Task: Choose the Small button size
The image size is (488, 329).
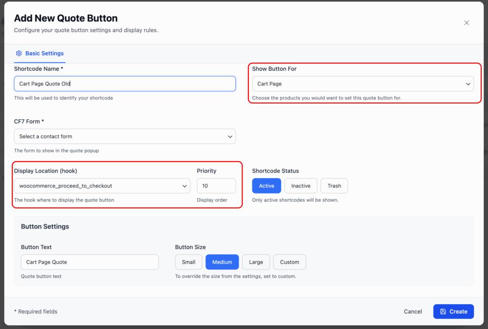Action: [189, 262]
